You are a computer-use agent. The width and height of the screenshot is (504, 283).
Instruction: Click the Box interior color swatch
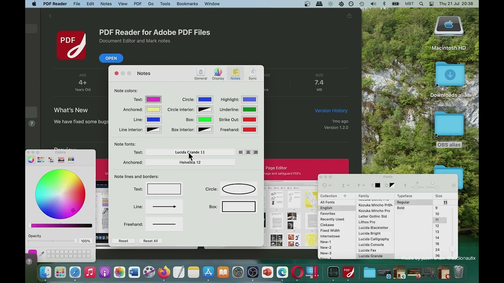click(205, 130)
